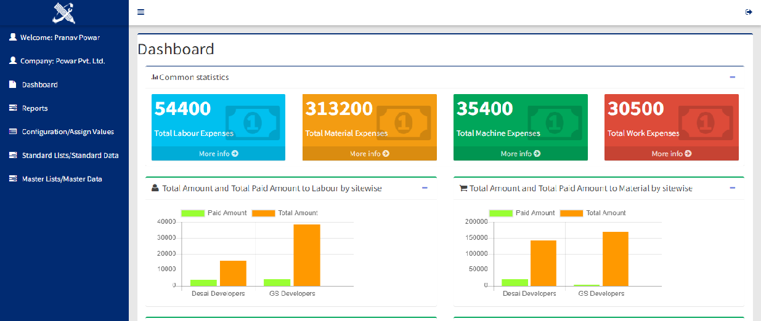Click the Dashboard file icon in sidebar
761x321 pixels.
(x=12, y=85)
